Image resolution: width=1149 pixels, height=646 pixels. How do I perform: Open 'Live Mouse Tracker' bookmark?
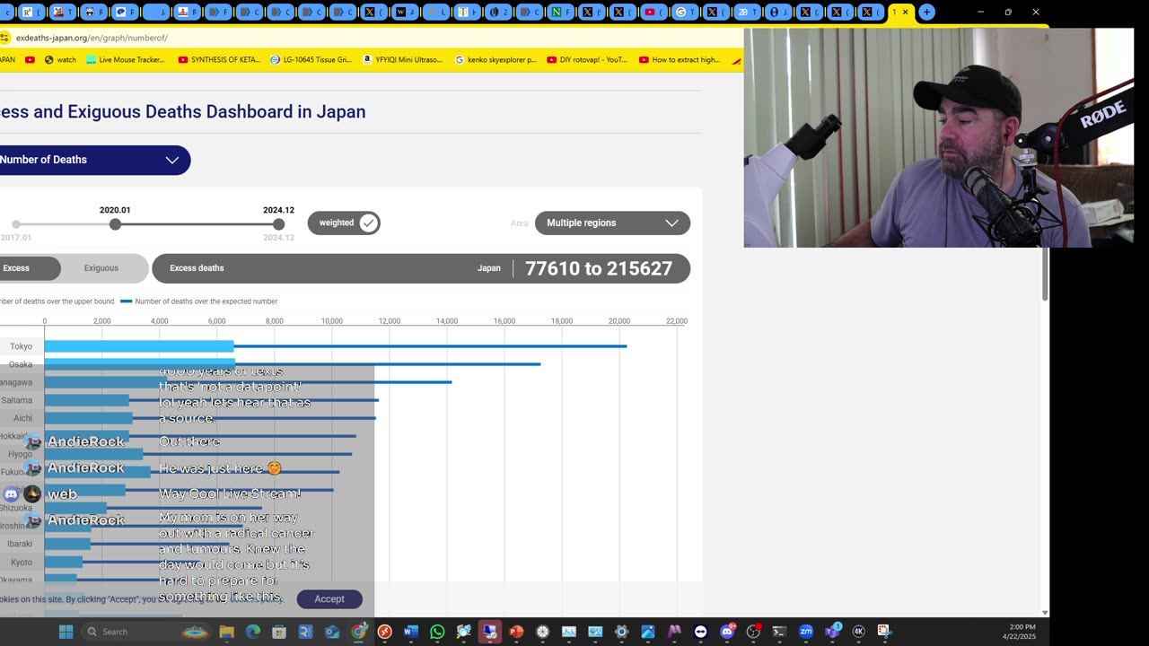click(125, 60)
